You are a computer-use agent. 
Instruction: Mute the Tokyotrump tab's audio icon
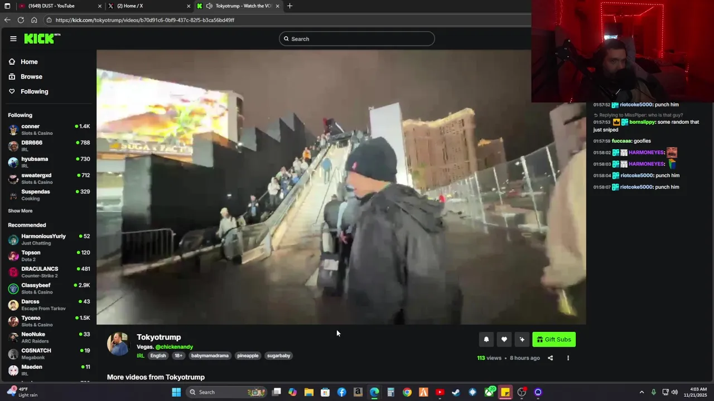pos(209,6)
